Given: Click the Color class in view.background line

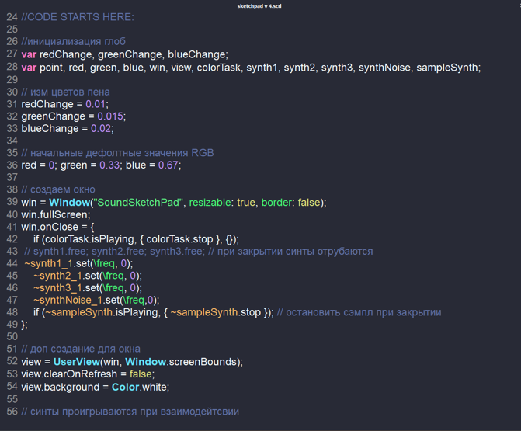Looking at the screenshot, I should [125, 387].
